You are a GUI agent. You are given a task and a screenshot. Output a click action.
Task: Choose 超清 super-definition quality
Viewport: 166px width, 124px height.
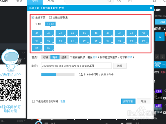coord(64,57)
